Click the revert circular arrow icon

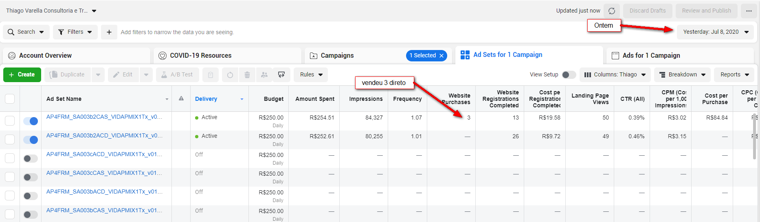(230, 75)
